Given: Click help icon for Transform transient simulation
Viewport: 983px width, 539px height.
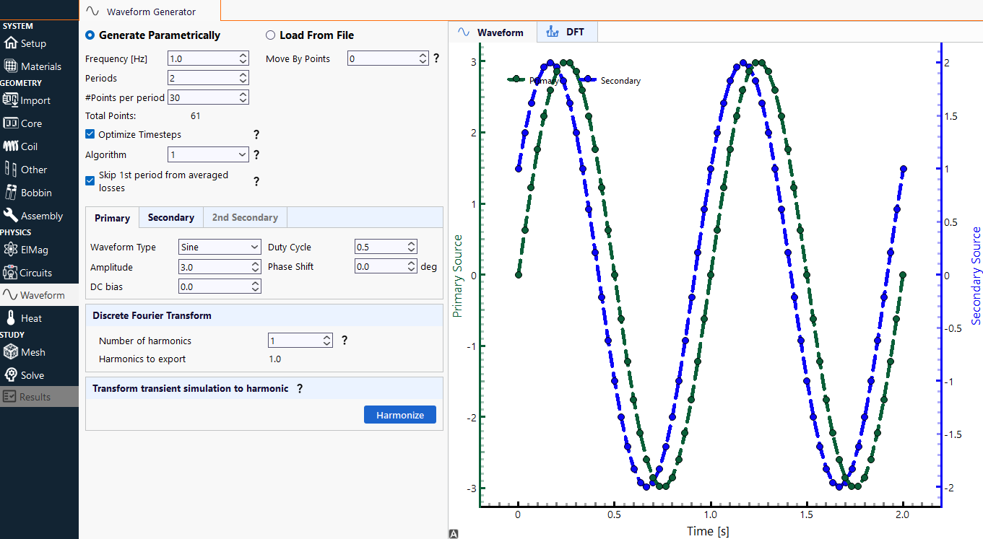Looking at the screenshot, I should [300, 388].
